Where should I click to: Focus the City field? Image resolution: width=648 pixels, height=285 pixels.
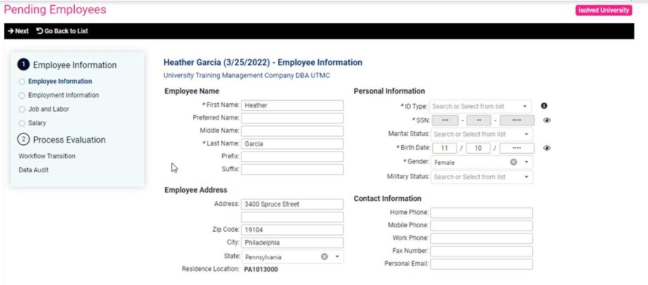292,243
